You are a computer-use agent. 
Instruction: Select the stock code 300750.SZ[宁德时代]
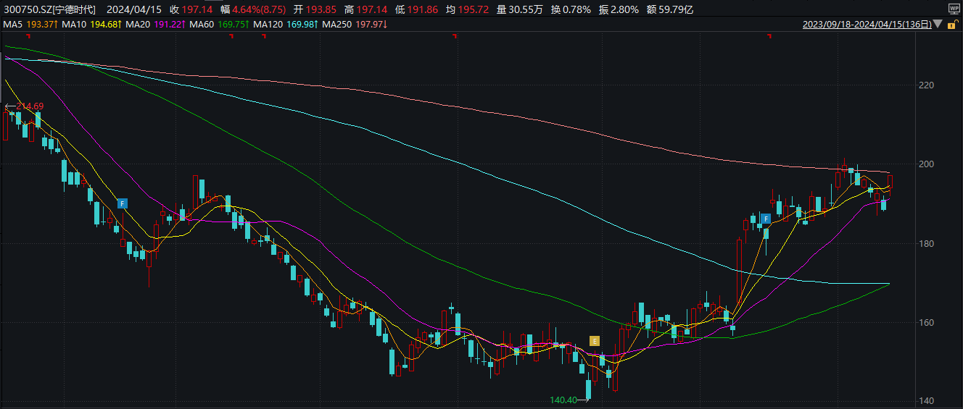coord(51,10)
